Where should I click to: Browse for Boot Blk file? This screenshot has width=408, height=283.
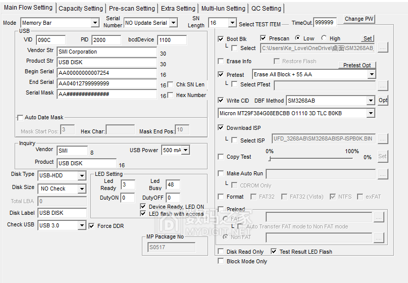[x=383, y=48]
